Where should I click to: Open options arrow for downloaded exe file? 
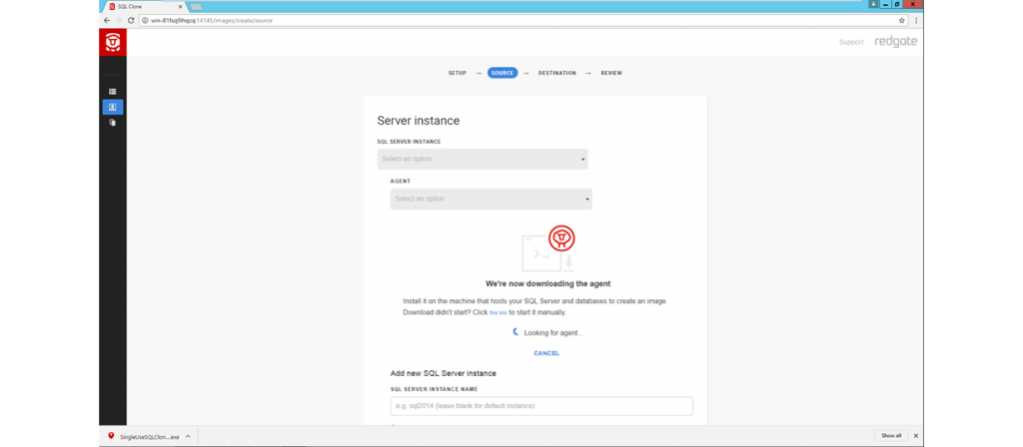click(187, 436)
